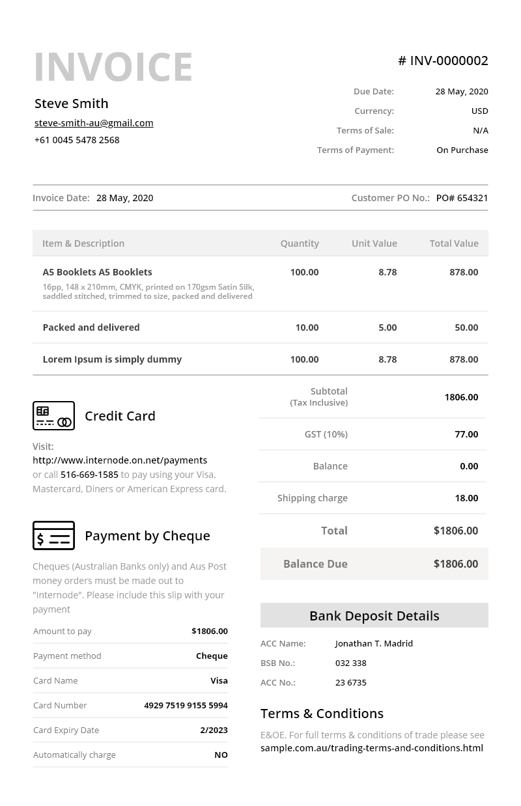Select the A5 Booklets line item
The width and height of the screenshot is (521, 806).
[97, 272]
